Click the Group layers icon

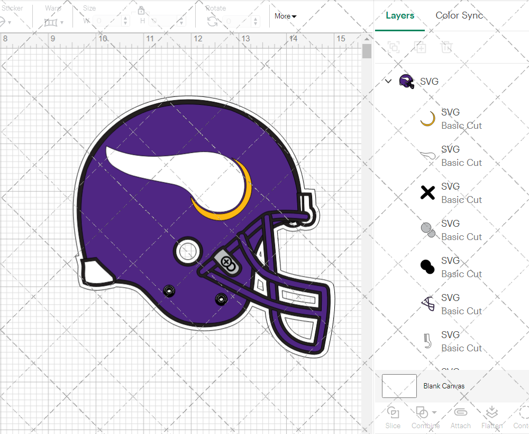[x=393, y=47]
